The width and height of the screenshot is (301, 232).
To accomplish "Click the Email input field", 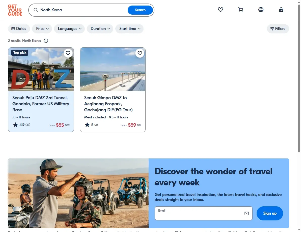I will click(x=203, y=213).
